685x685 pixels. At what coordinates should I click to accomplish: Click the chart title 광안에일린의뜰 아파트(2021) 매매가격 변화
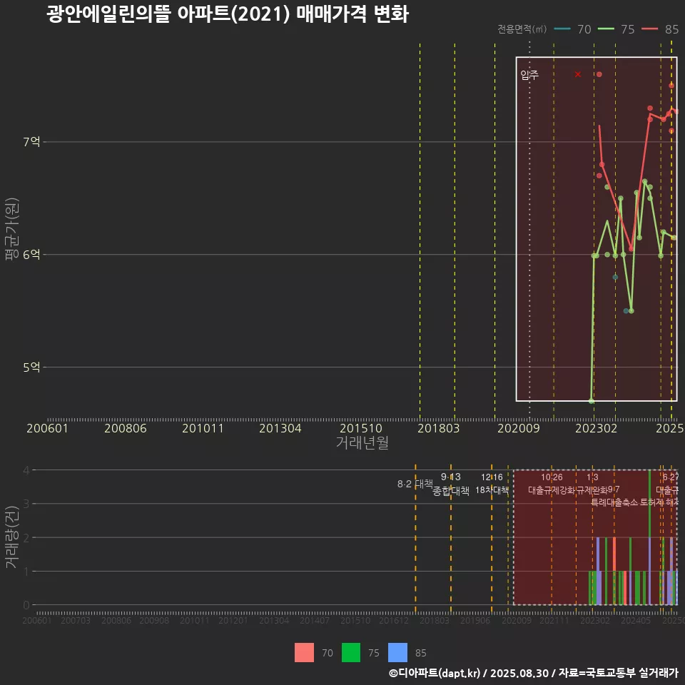228,14
